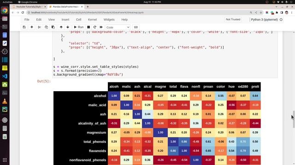The width and height of the screenshot is (295, 165).
Task: Move selected cell up arrow
Action: tap(61, 27)
